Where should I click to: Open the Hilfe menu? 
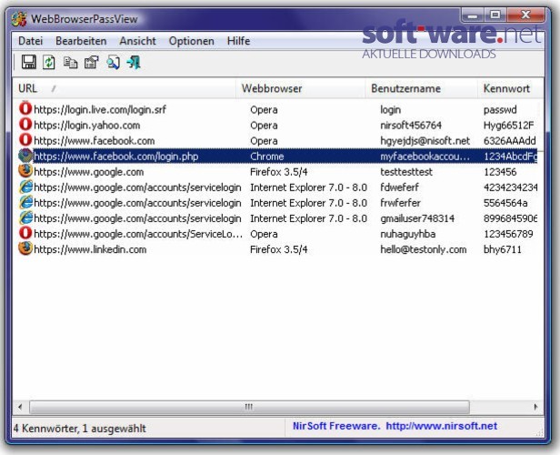238,41
